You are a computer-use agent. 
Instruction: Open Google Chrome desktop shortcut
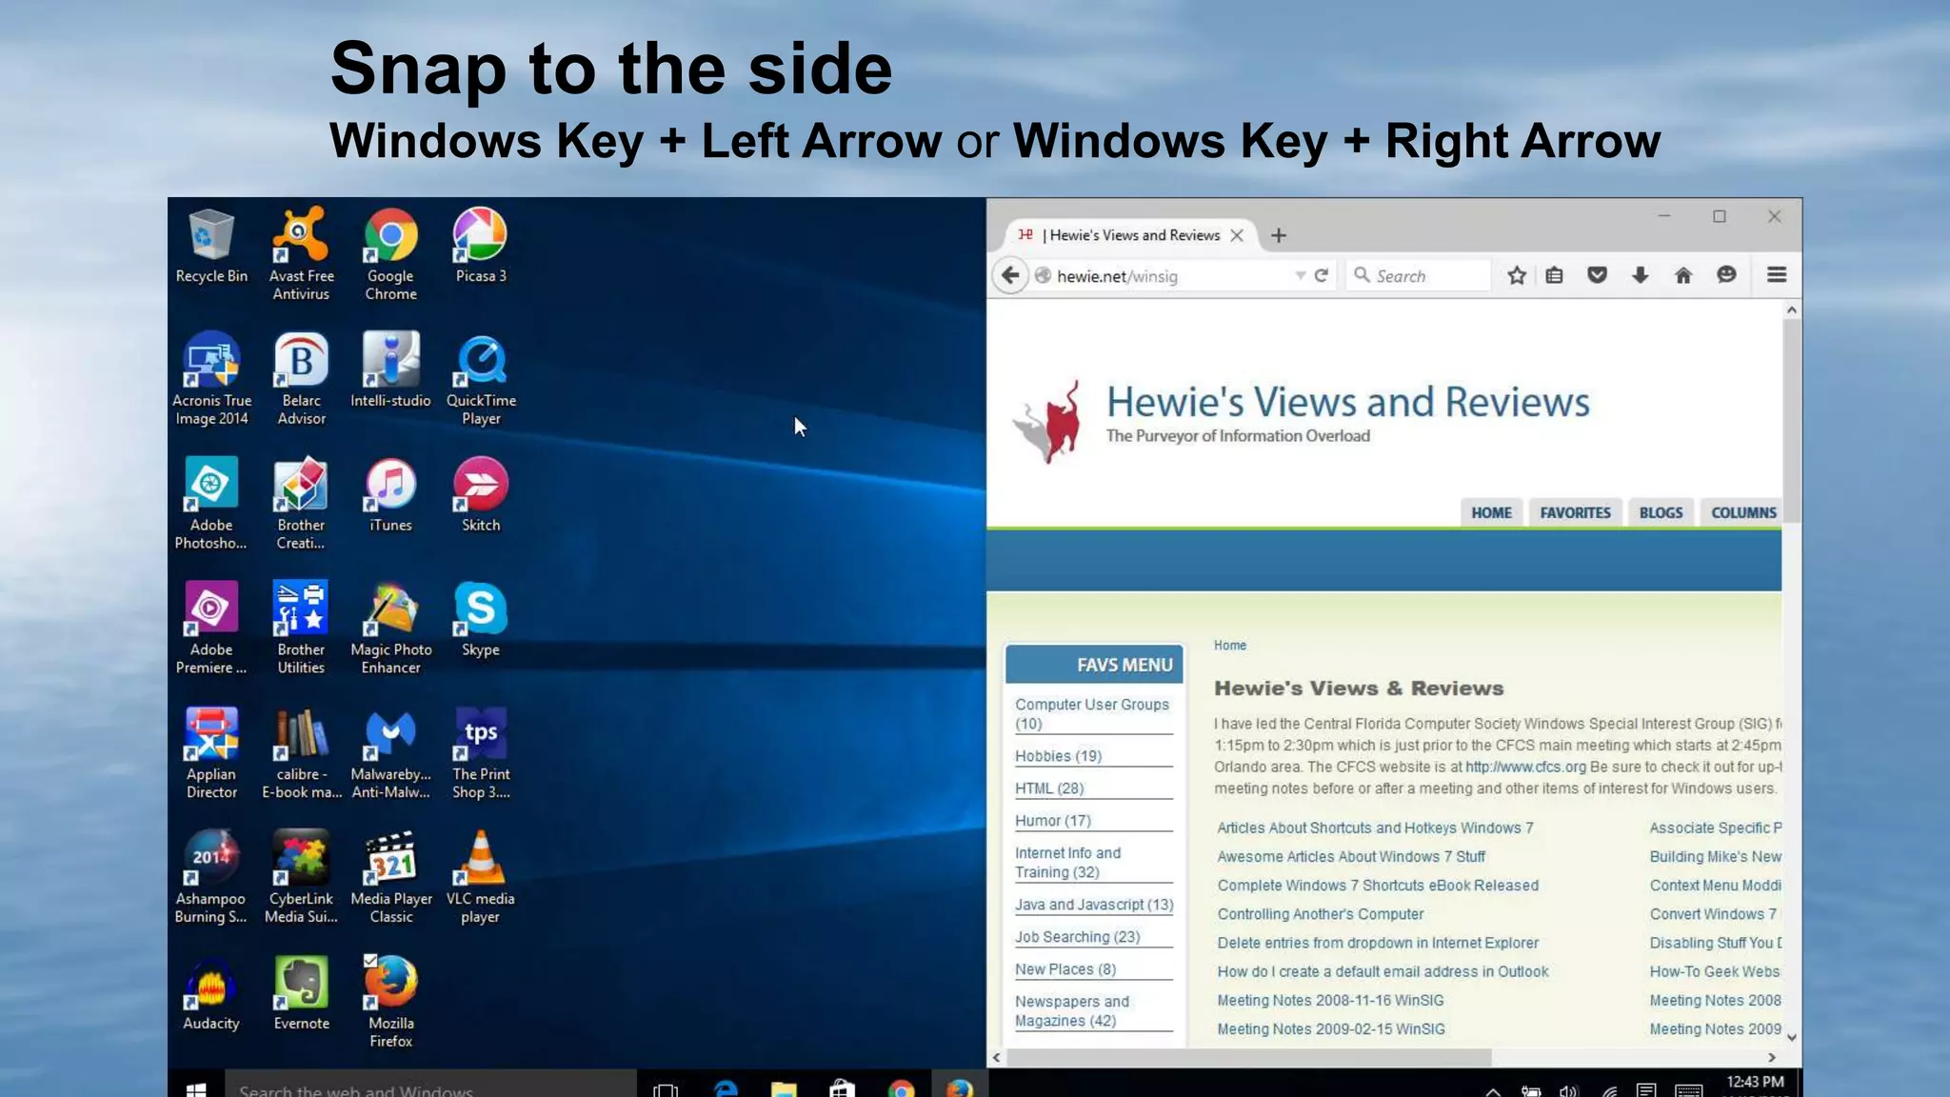390,253
